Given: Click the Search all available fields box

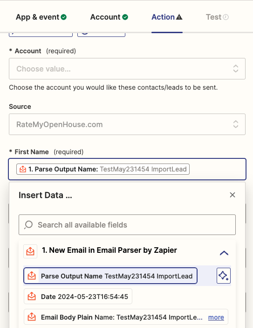Looking at the screenshot, I should tap(127, 225).
